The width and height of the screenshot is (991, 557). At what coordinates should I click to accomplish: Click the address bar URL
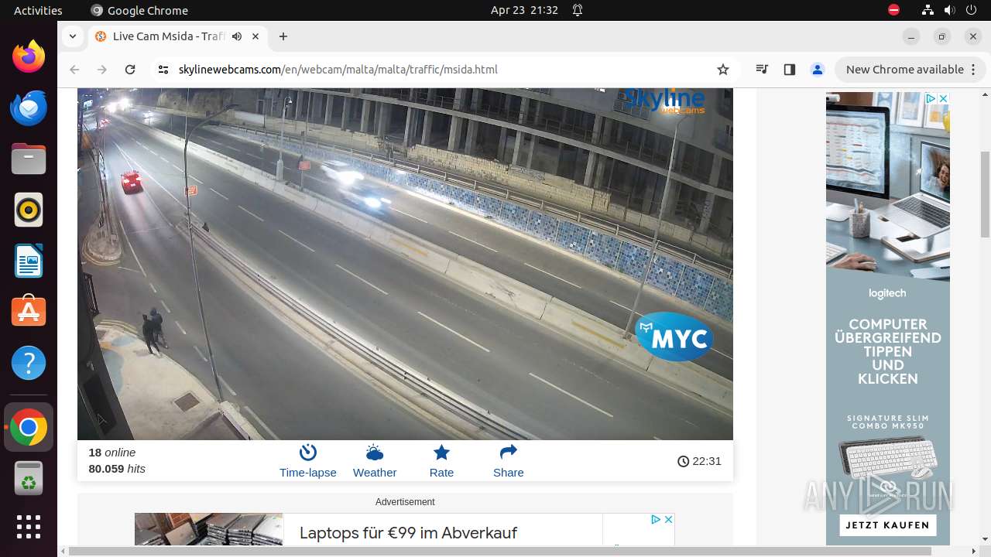338,70
